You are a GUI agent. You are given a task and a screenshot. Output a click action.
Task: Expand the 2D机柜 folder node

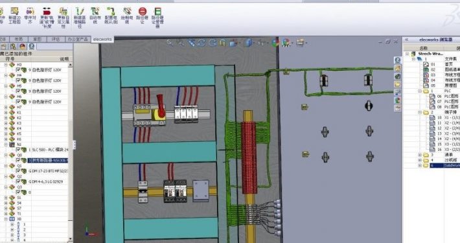click(420, 160)
